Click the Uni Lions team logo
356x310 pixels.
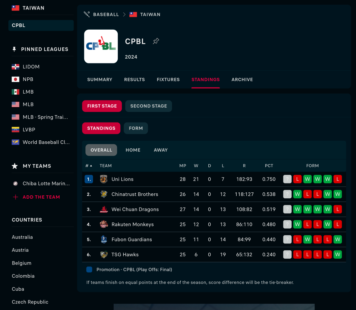click(x=104, y=179)
